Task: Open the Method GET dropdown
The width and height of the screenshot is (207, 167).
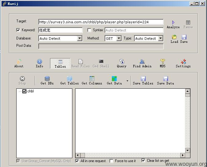Action: 119,38
